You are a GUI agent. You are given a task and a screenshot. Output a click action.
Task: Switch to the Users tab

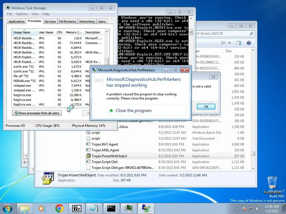(x=101, y=21)
